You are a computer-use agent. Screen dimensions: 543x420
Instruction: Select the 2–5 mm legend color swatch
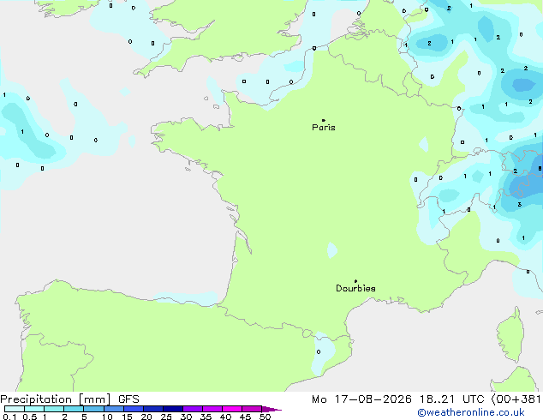(74, 409)
